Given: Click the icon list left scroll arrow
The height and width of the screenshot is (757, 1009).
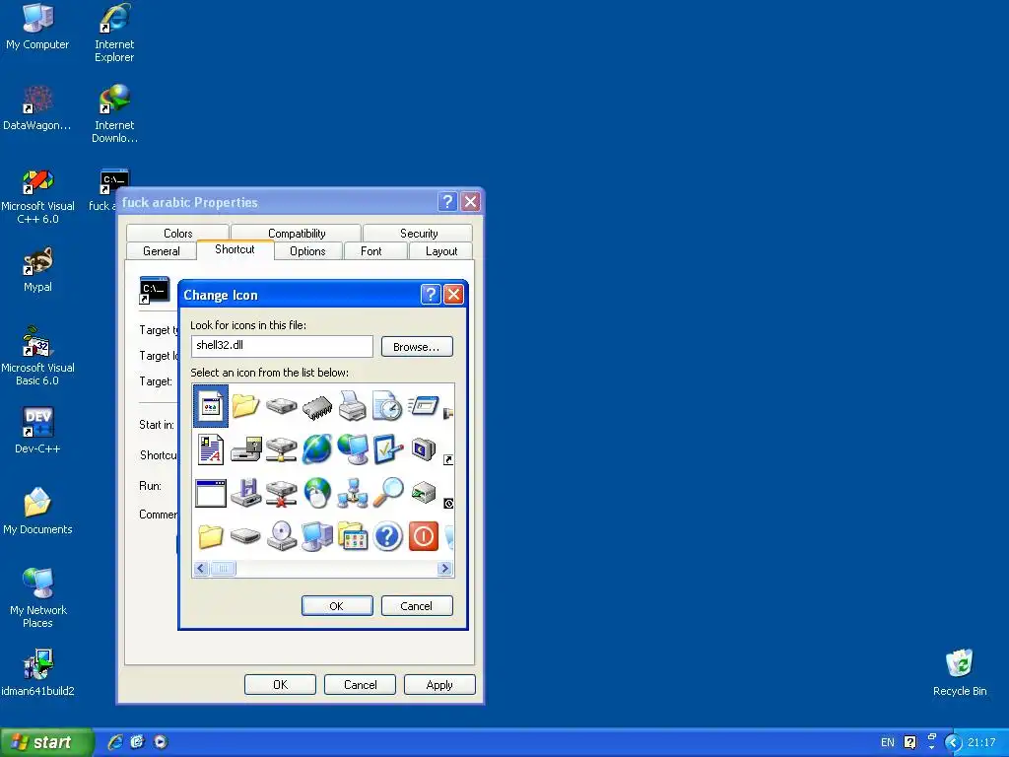Looking at the screenshot, I should tap(201, 569).
